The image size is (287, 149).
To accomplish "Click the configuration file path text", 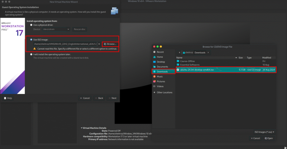I will pyautogui.click(x=130, y=134).
